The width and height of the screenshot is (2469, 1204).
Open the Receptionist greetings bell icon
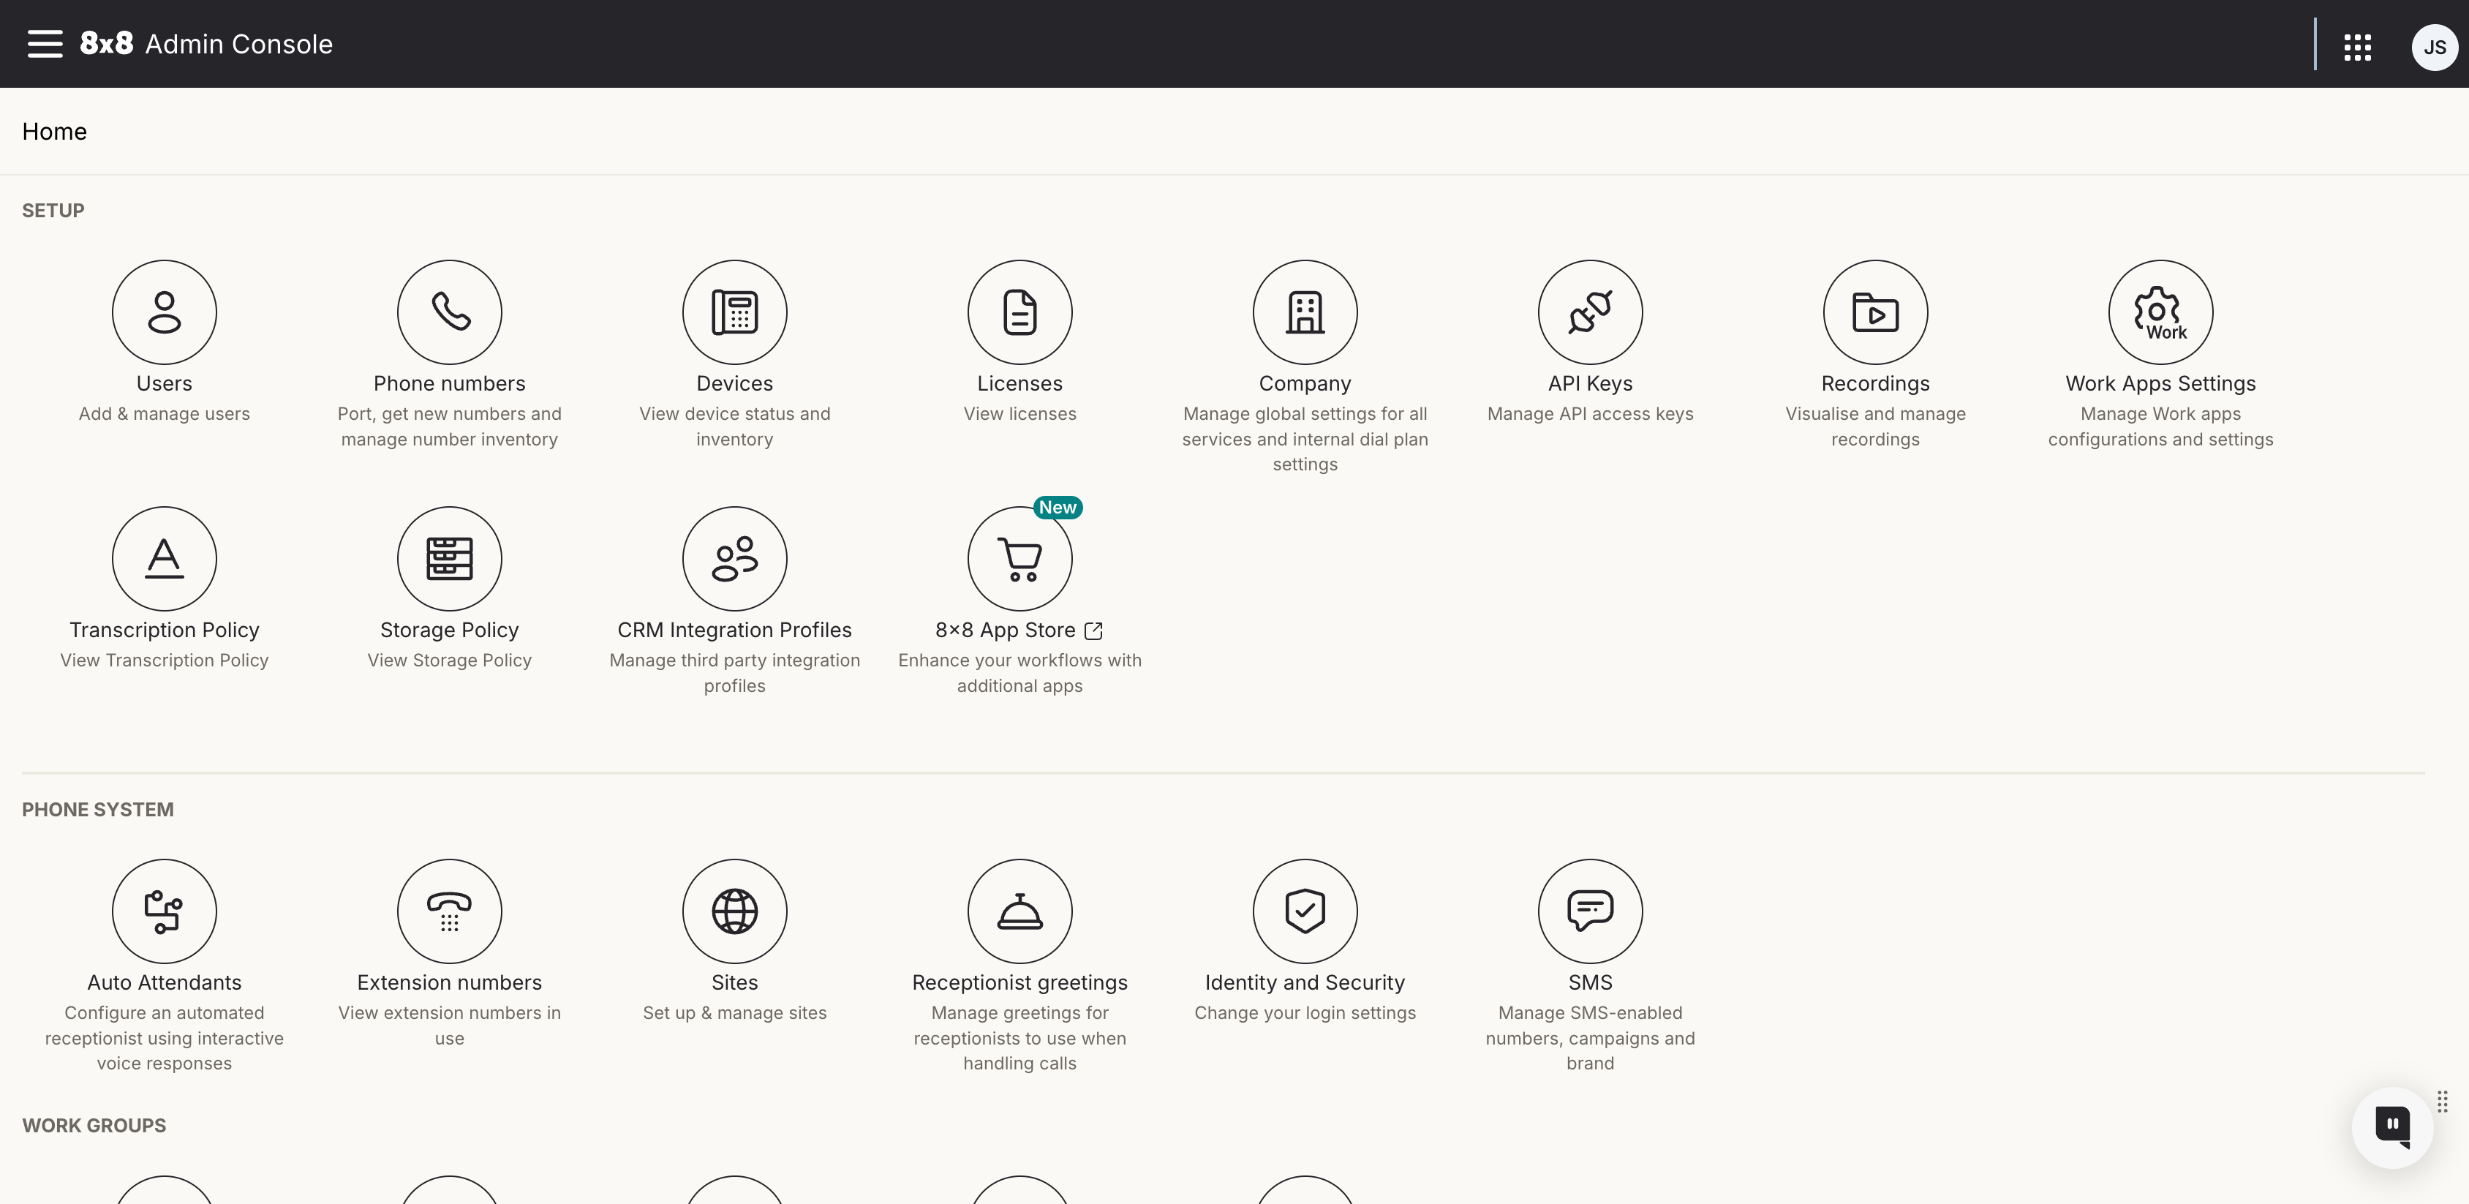(x=1019, y=911)
